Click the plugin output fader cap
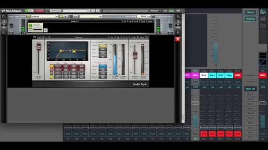268x150 pixels. coord(135,55)
